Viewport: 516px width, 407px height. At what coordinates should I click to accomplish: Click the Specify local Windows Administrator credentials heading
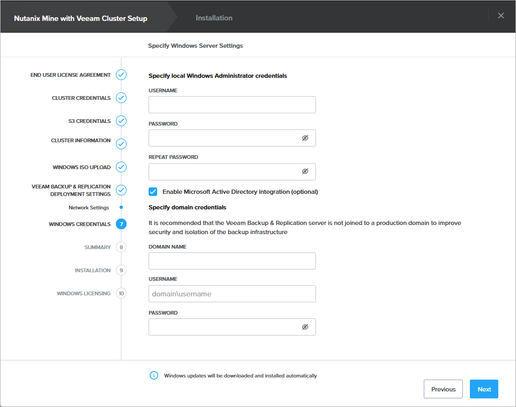pos(218,76)
